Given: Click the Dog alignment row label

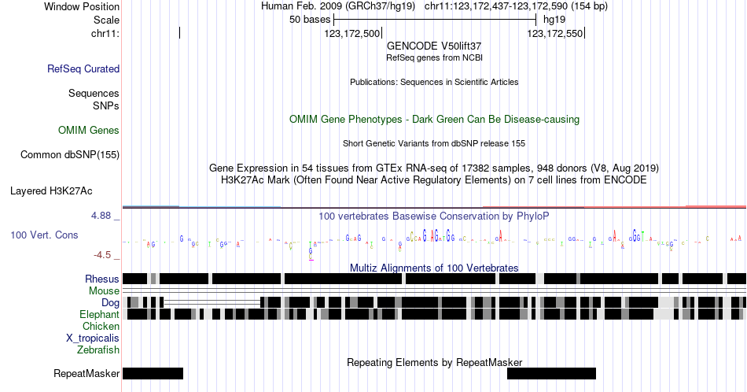Looking at the screenshot, I should click(110, 303).
